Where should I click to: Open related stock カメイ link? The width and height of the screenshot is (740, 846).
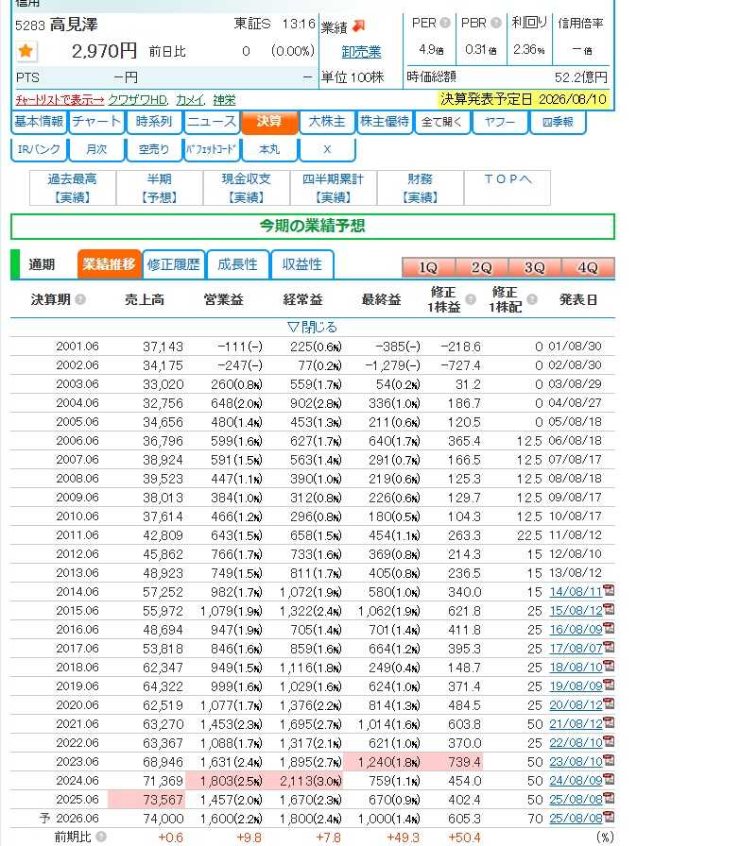(190, 100)
